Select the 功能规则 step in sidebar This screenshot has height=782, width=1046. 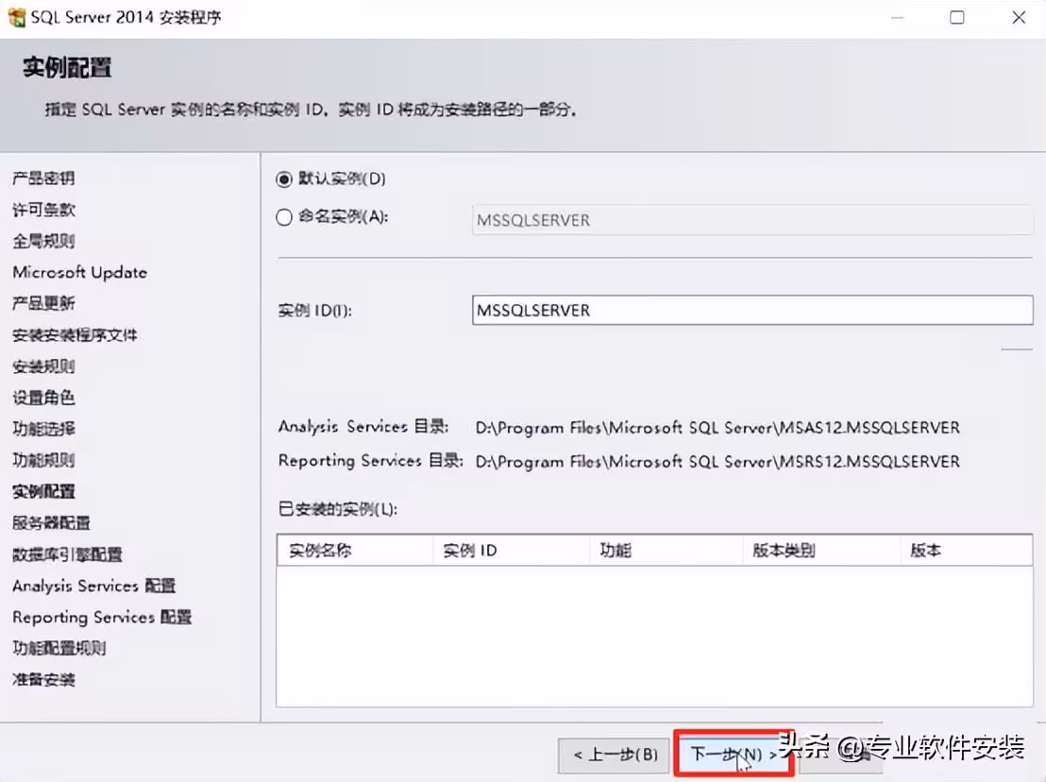(44, 460)
